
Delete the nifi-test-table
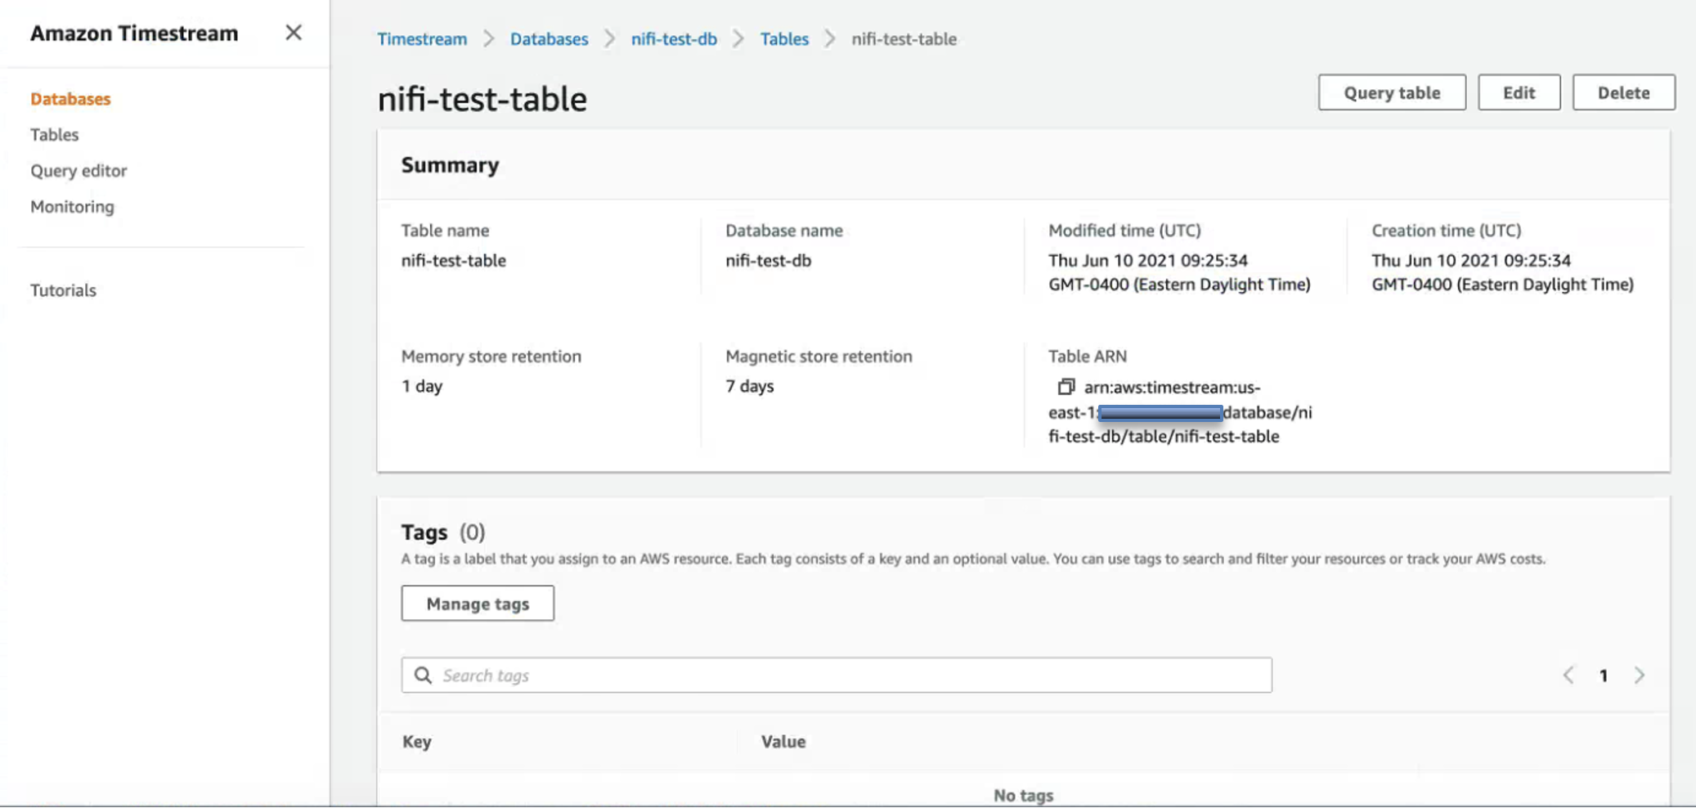pyautogui.click(x=1622, y=92)
